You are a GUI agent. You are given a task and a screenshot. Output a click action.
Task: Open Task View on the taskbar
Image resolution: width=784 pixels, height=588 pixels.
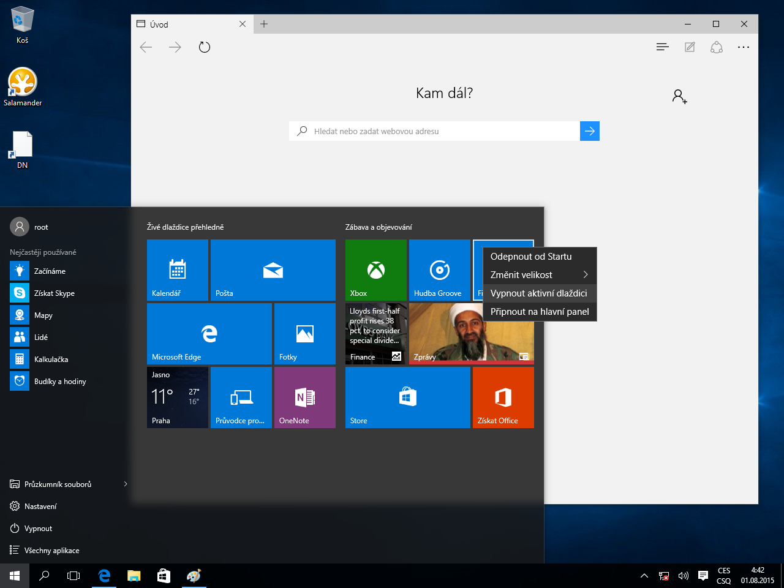[x=73, y=576]
